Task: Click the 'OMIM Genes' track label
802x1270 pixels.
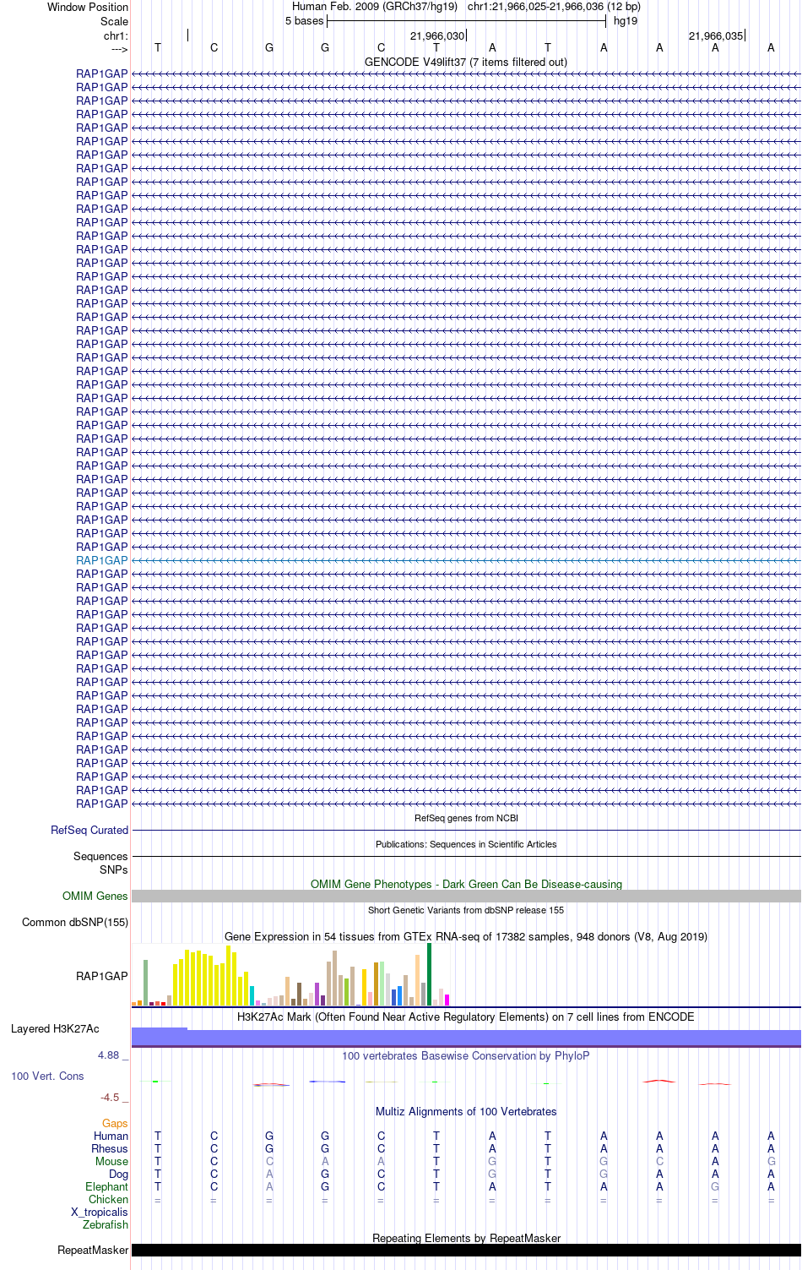Action: pyautogui.click(x=95, y=896)
